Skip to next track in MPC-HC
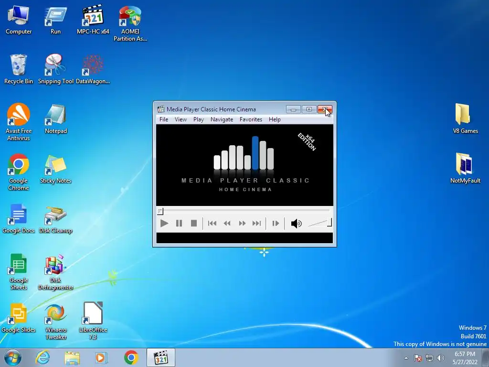 tap(256, 224)
